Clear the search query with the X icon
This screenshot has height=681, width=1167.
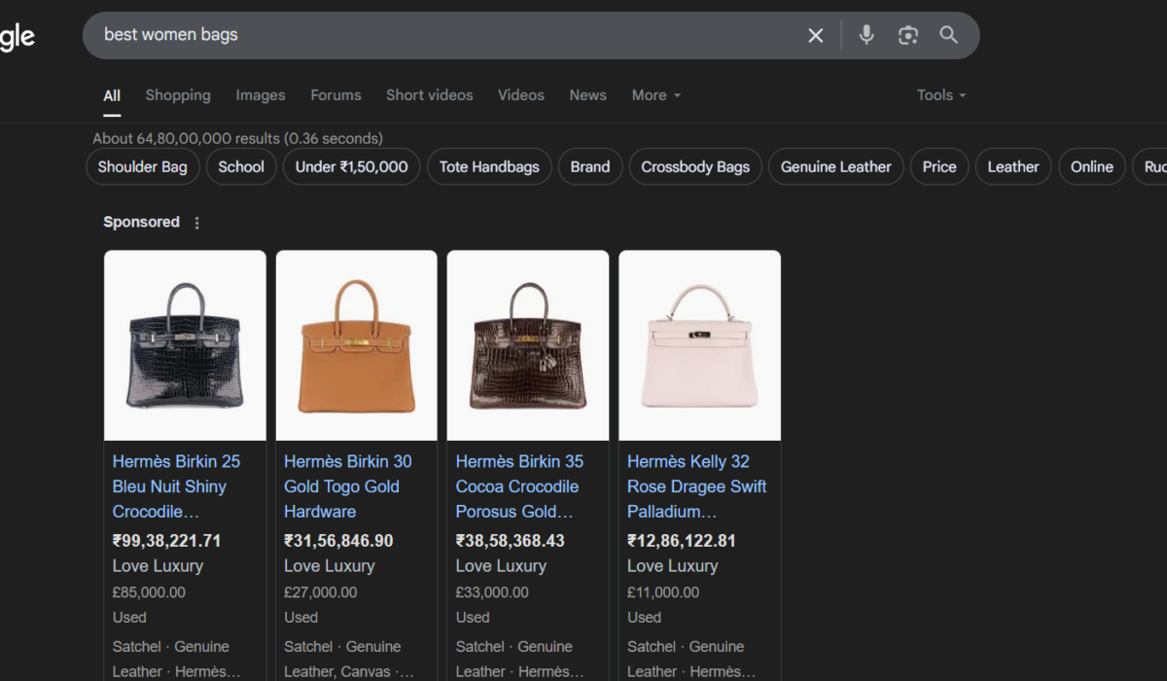(816, 36)
